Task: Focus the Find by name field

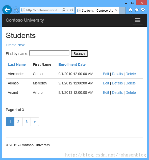Action: (49, 53)
